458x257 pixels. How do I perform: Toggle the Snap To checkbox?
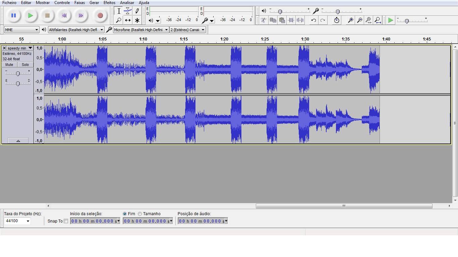[66, 221]
